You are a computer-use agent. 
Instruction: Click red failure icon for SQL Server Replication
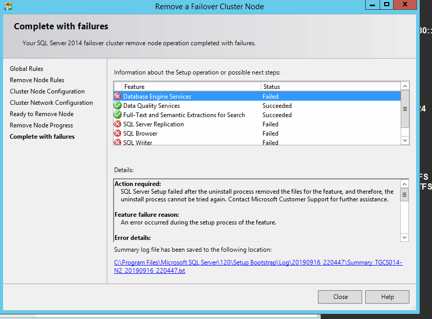coord(118,124)
